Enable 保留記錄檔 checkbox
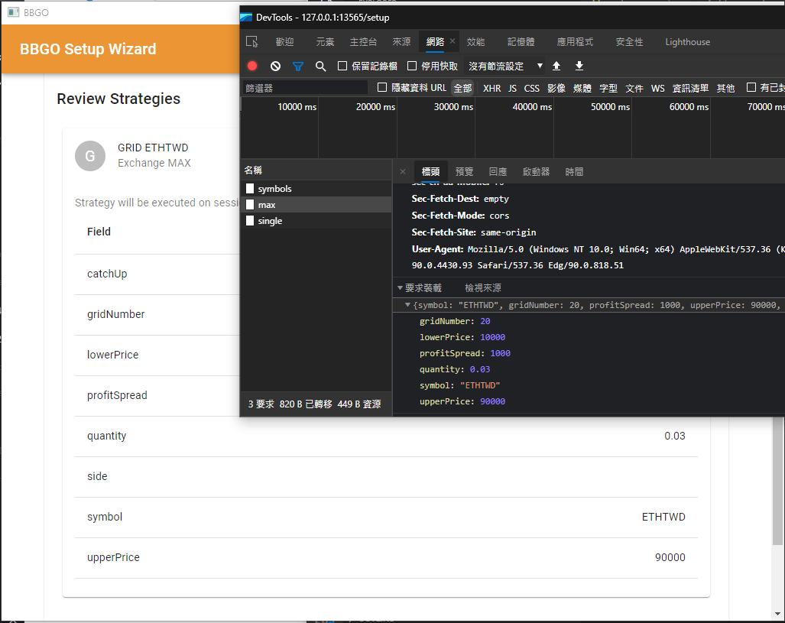This screenshot has width=785, height=623. click(x=342, y=66)
